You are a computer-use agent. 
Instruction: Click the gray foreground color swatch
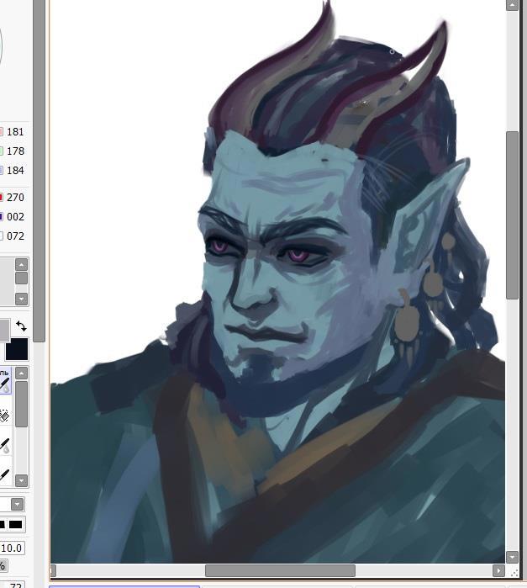(x=3, y=330)
